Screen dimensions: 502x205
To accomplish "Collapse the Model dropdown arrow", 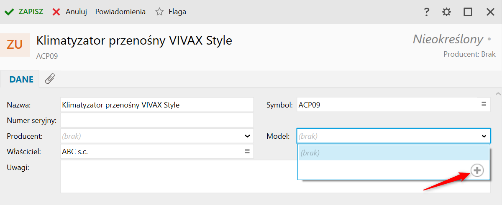I will point(484,136).
